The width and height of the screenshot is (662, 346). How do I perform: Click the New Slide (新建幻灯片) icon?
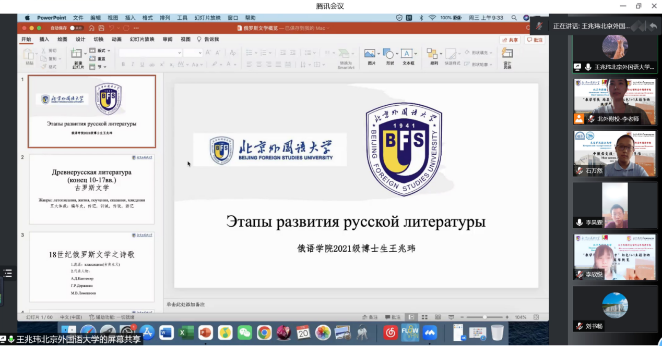tap(76, 53)
